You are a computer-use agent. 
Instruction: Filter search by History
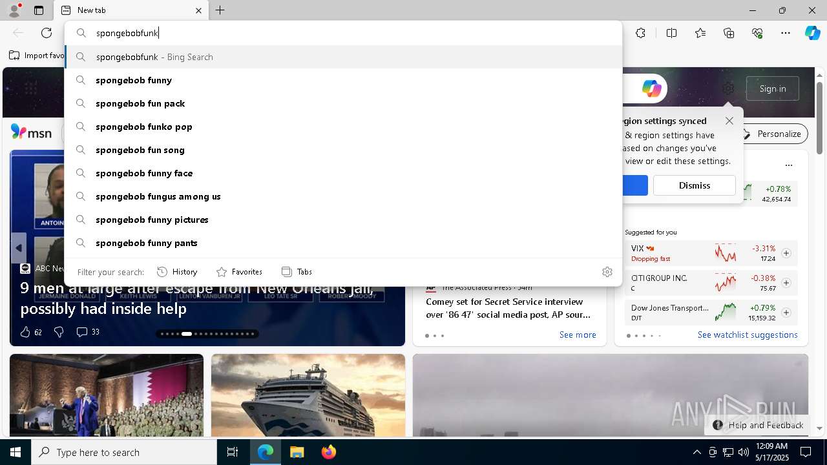177,272
